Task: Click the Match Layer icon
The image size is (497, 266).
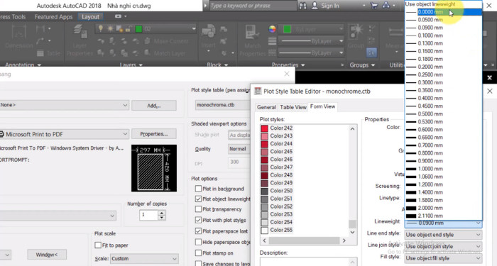Action: pos(148,53)
